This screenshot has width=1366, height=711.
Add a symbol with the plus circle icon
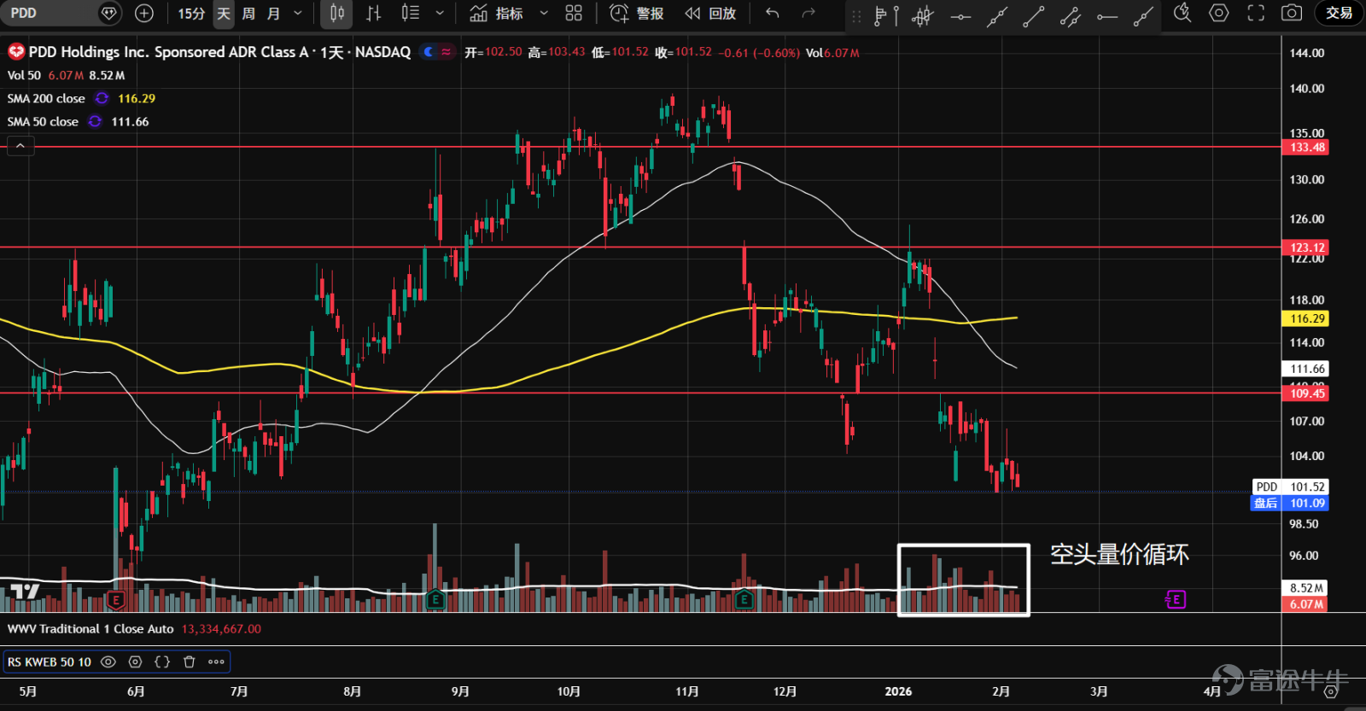(x=144, y=13)
